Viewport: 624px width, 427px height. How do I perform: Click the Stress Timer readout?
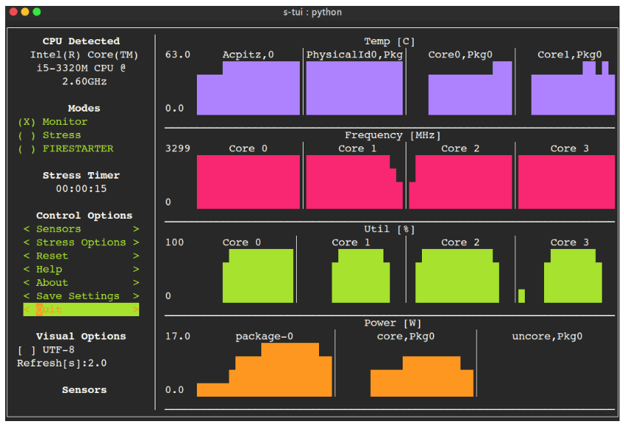[x=83, y=188]
